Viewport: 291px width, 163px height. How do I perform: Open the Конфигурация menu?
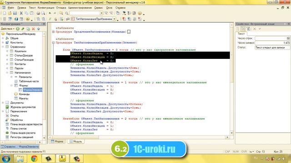(x=46, y=8)
